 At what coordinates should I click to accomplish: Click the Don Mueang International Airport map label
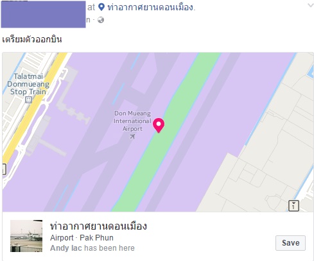132,121
